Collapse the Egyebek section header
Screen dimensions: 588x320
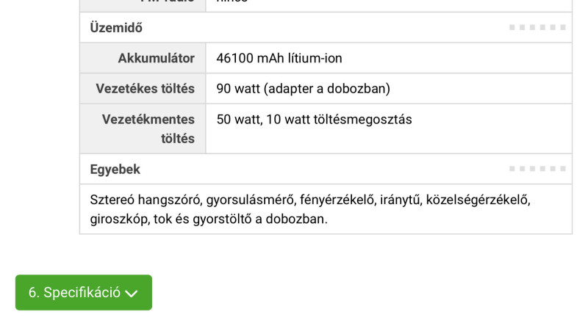coord(115,169)
